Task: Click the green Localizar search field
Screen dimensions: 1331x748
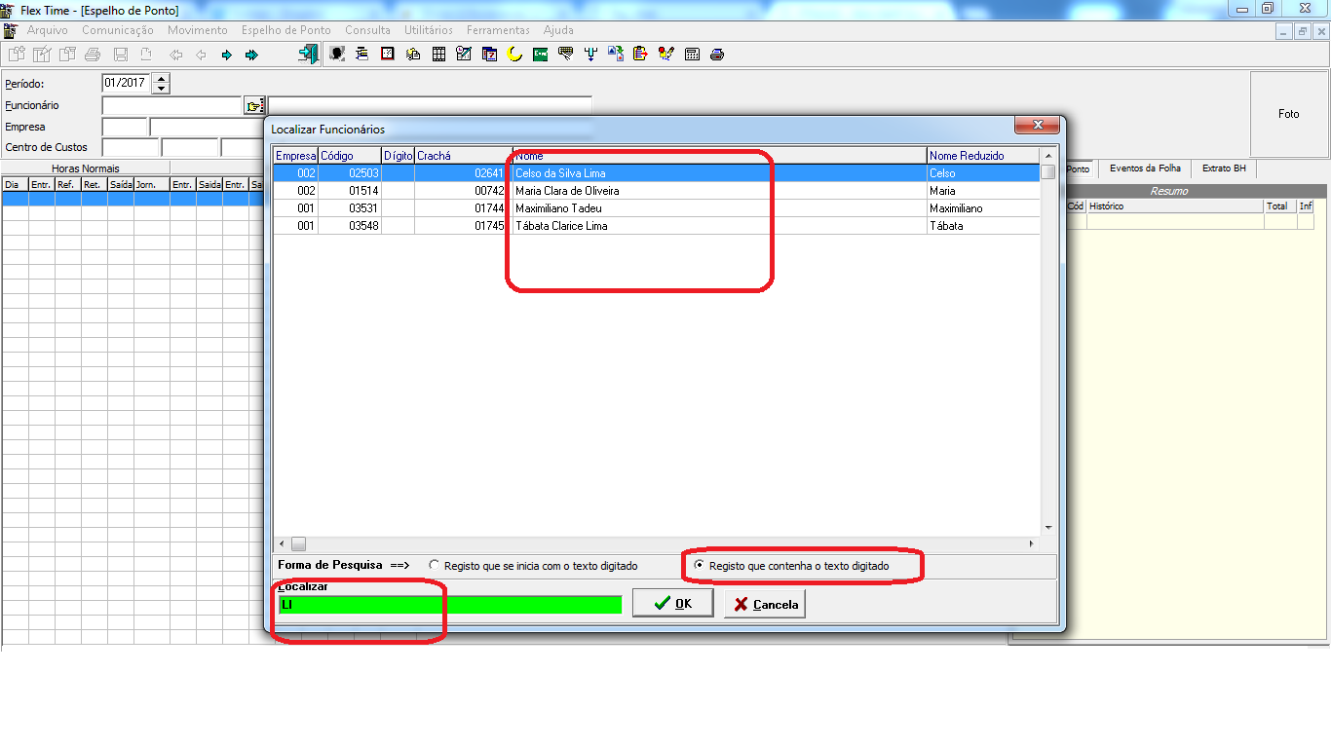Action: (449, 605)
